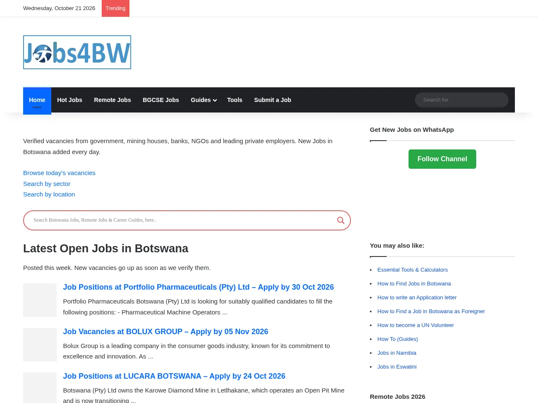Open Remote Jobs page

(113, 100)
